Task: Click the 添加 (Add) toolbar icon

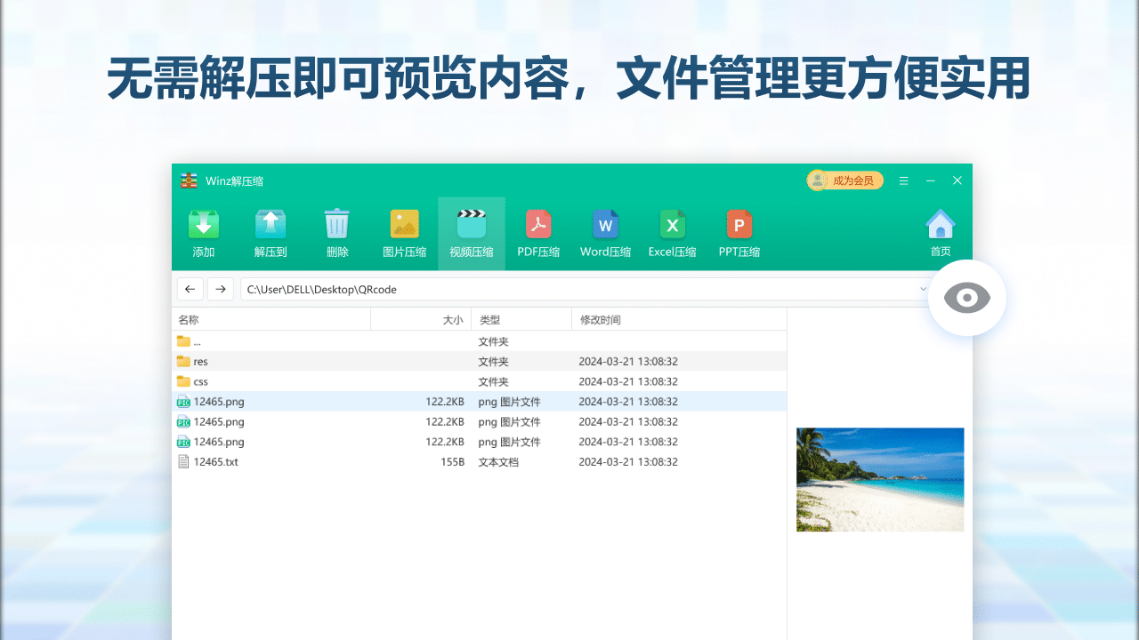Action: [204, 231]
